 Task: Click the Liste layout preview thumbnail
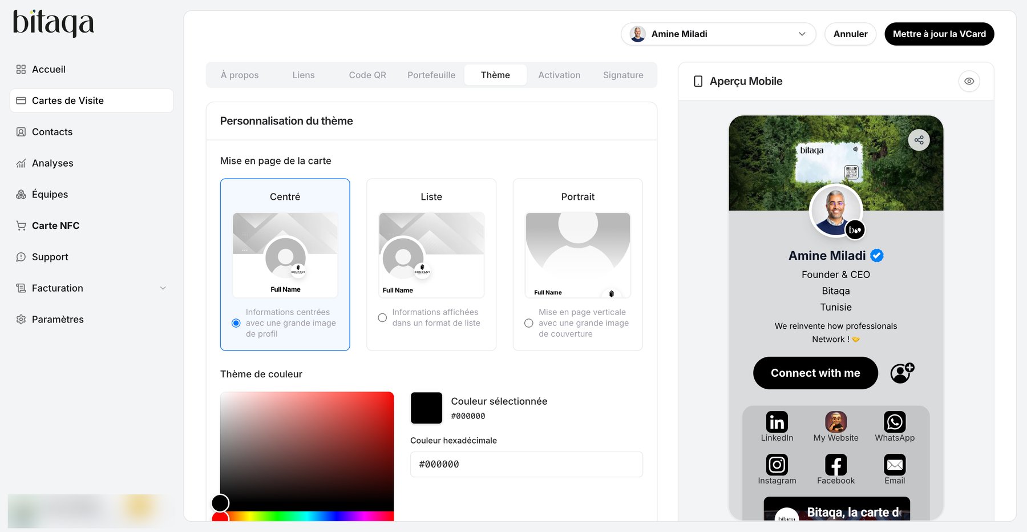(431, 255)
